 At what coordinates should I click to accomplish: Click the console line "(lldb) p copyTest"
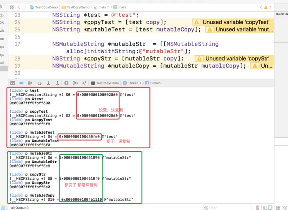(29, 112)
